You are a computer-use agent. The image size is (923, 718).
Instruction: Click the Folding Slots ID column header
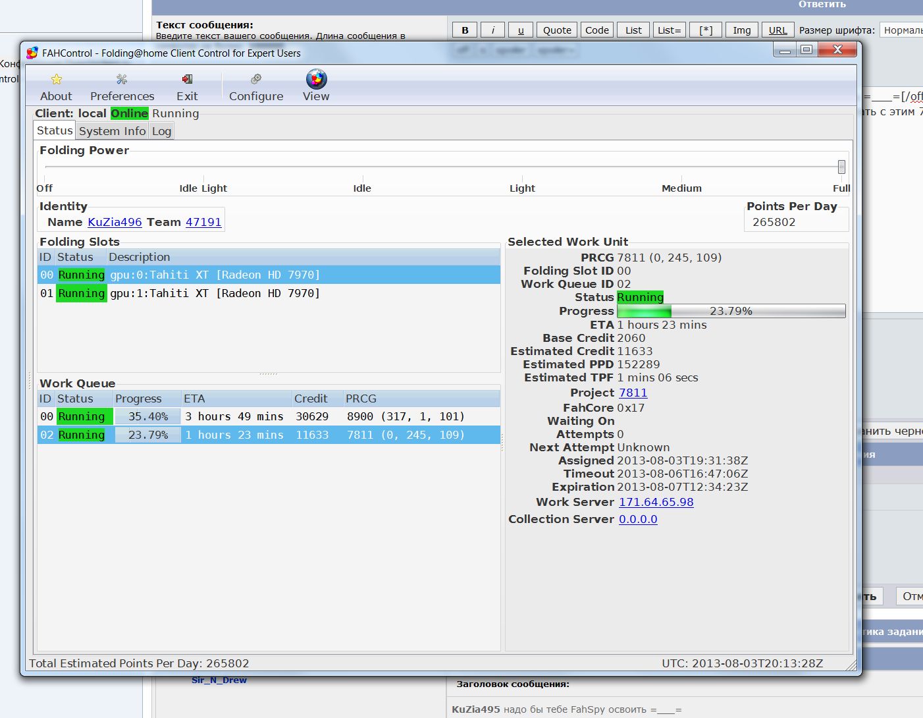(x=45, y=257)
